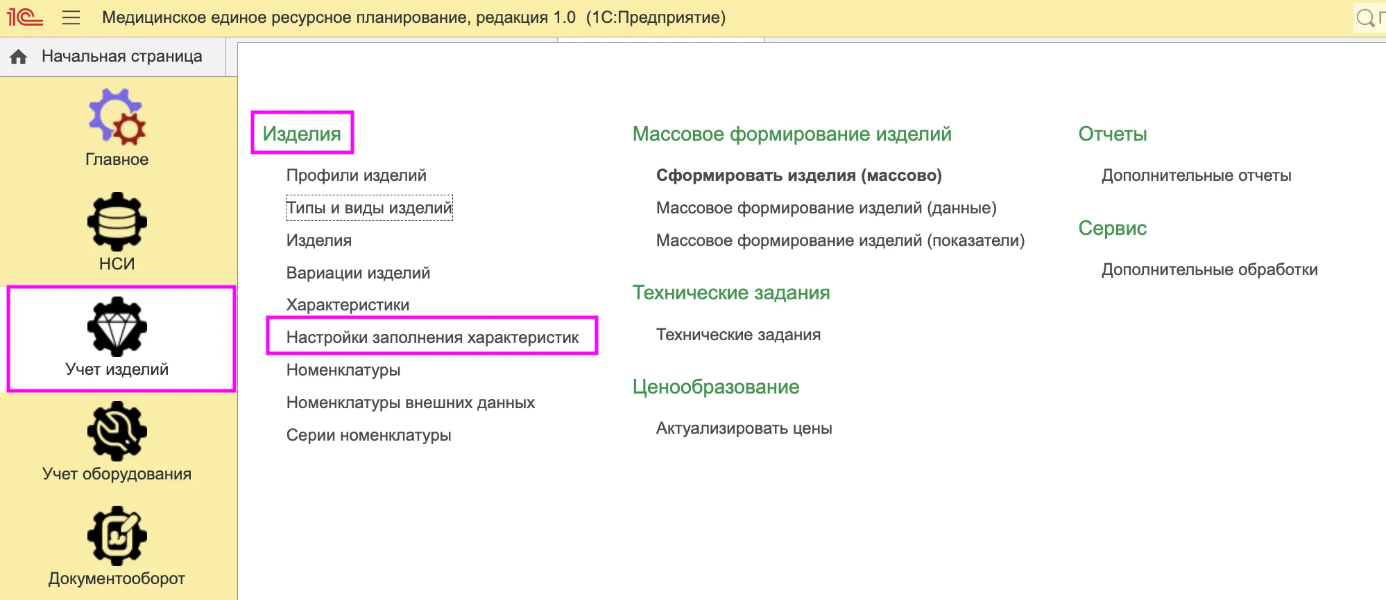This screenshot has width=1386, height=600.
Task: Open the Главное section gears icon
Action: pos(117,116)
